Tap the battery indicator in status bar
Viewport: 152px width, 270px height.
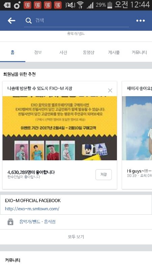point(109,5)
